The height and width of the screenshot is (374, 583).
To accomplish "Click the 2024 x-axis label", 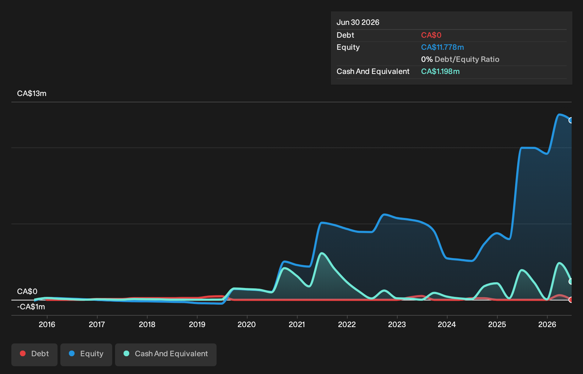I will click(x=447, y=324).
